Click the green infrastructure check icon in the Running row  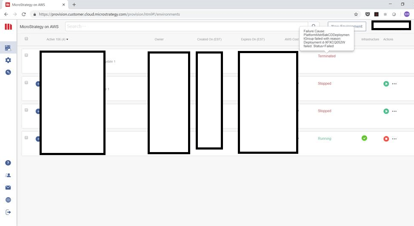[x=364, y=138]
